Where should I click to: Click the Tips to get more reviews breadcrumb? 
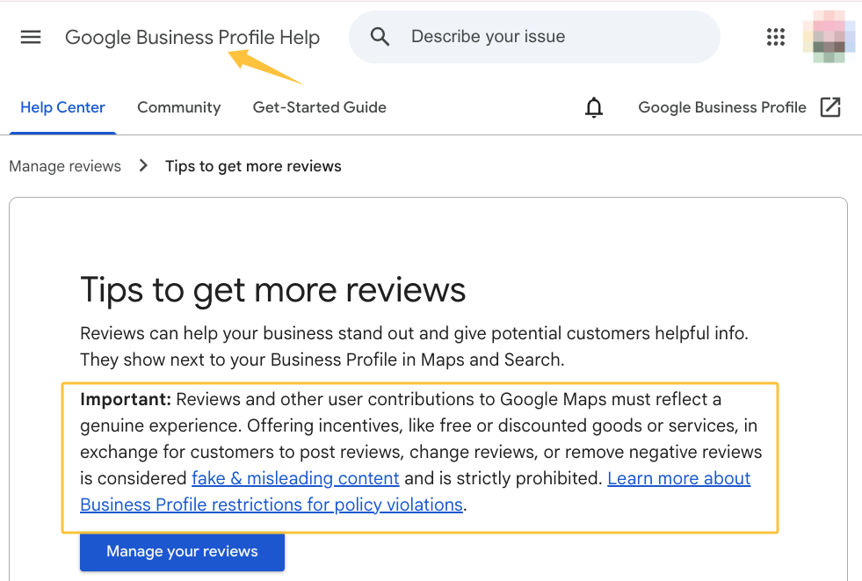(253, 166)
